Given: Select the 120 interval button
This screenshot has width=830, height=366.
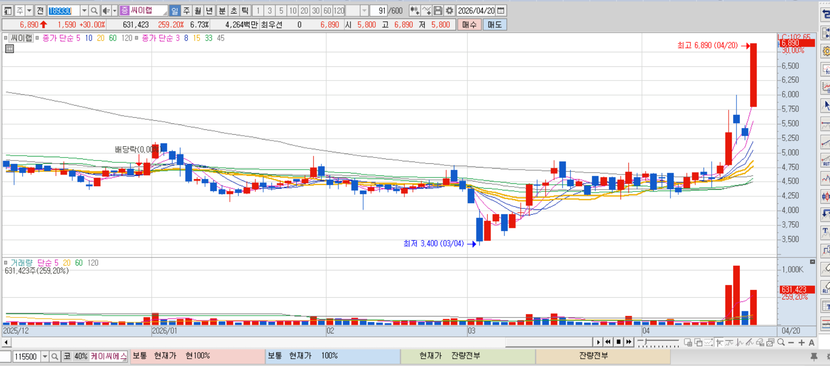Looking at the screenshot, I should click(339, 11).
